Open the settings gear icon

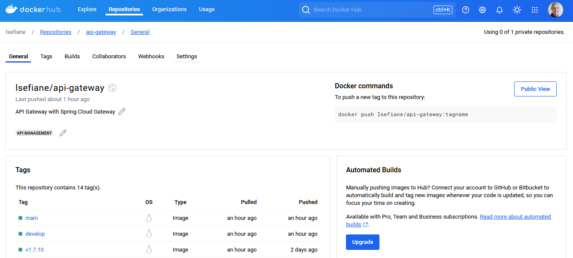482,10
